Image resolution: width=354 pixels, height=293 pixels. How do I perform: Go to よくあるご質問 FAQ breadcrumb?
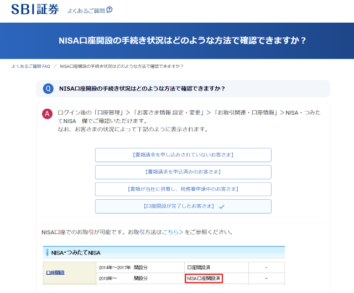[30, 66]
